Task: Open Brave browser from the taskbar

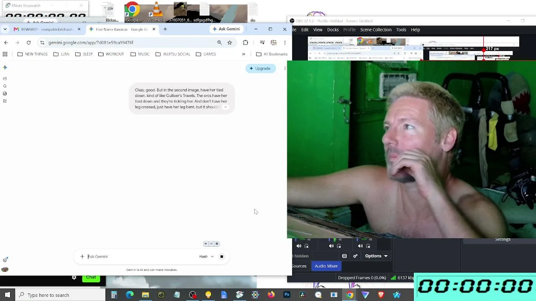Action: (381, 295)
